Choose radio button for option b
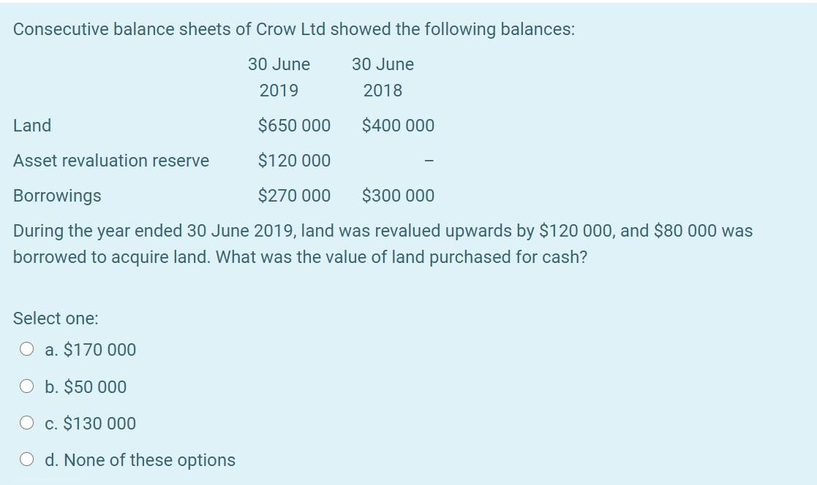 [26, 386]
